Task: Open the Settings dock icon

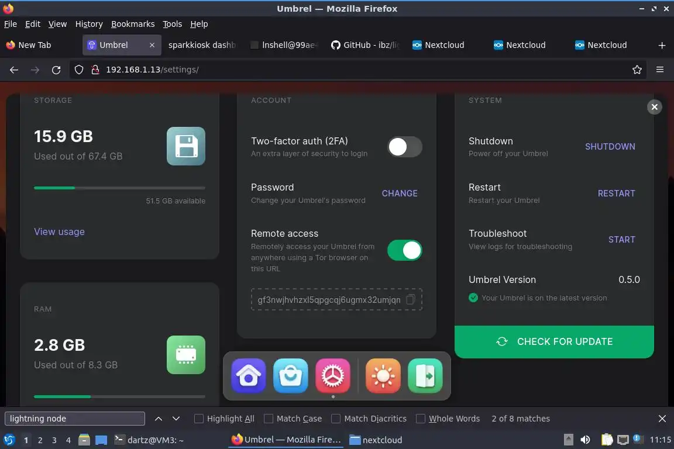Action: (333, 376)
